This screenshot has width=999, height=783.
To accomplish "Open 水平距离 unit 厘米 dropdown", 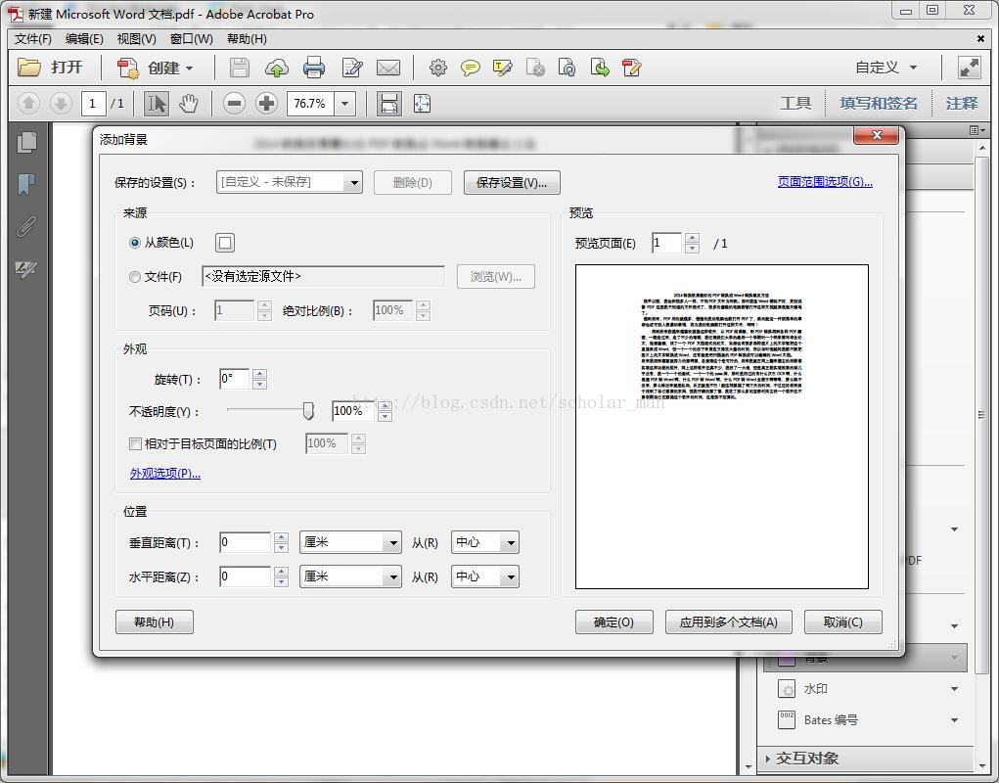I will 350,576.
